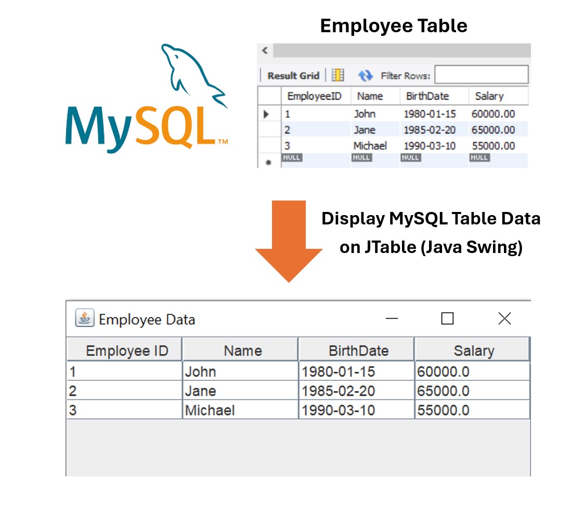Click the 55000.00 salary cell
Image resolution: width=584 pixels, height=506 pixels.
[x=498, y=145]
